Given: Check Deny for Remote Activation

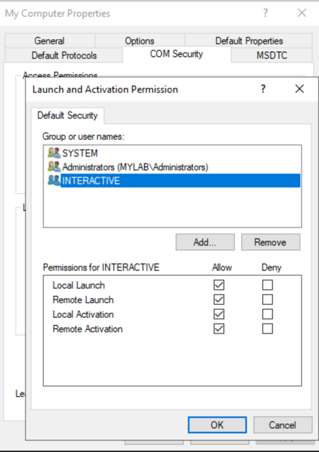Looking at the screenshot, I should point(267,329).
